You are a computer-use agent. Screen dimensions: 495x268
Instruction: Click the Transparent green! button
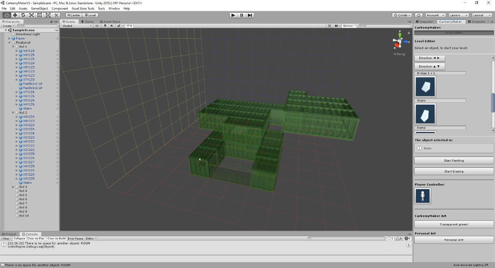pos(454,224)
